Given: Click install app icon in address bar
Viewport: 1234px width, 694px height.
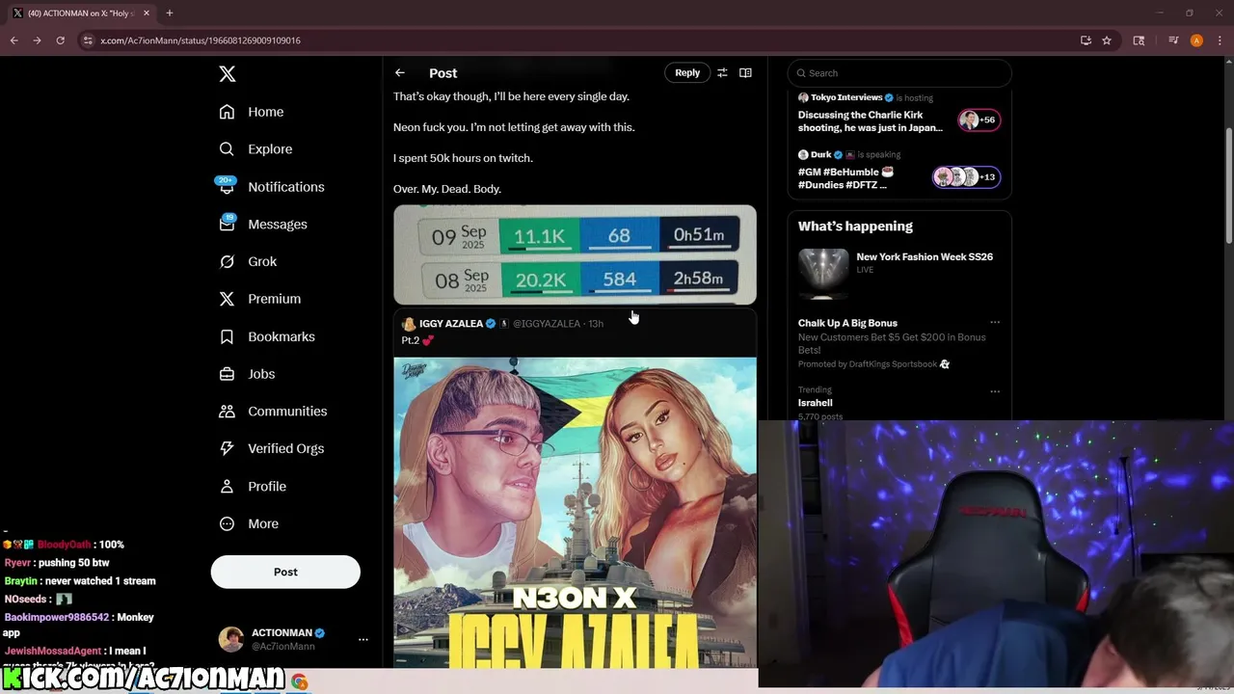Looking at the screenshot, I should point(1086,40).
